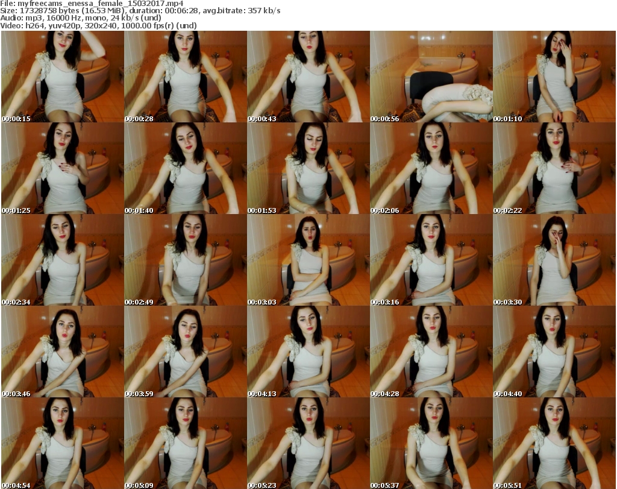617x489 pixels.
Task: Click the thumbnail stamped 00:01:53
Action: 308,168
